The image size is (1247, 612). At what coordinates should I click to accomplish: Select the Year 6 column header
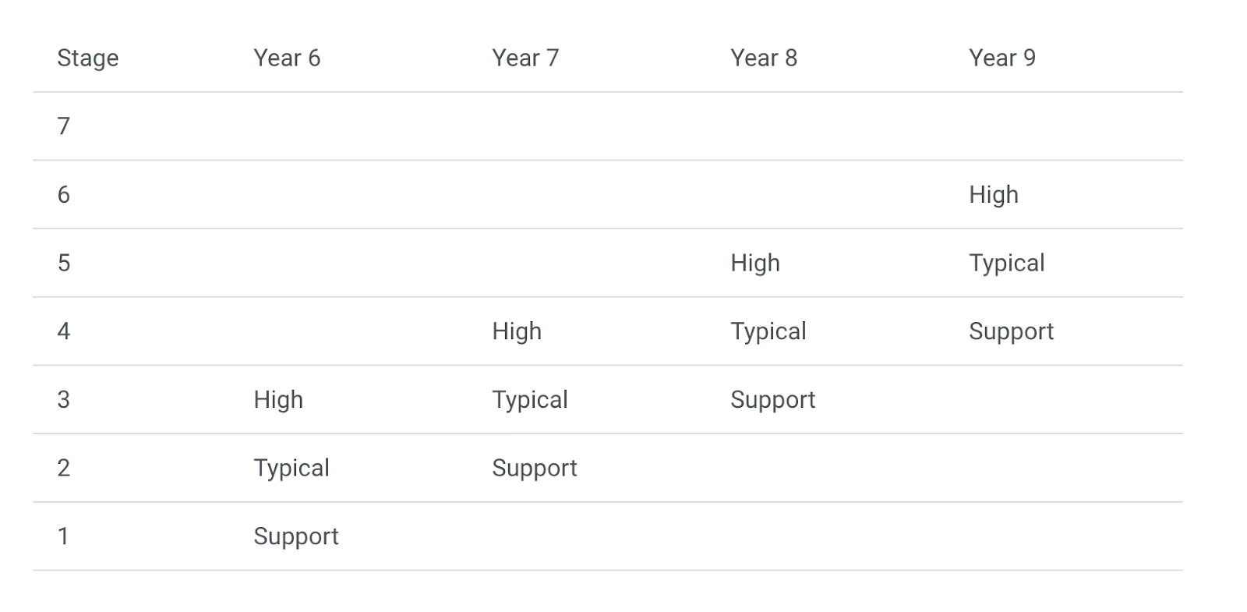[287, 58]
